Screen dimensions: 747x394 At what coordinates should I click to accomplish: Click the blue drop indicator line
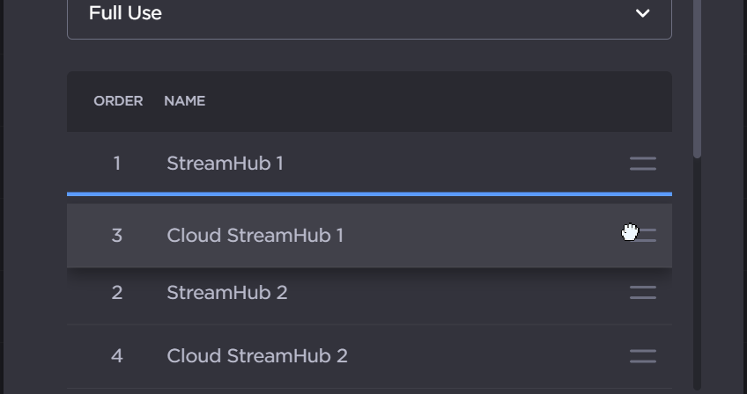369,193
